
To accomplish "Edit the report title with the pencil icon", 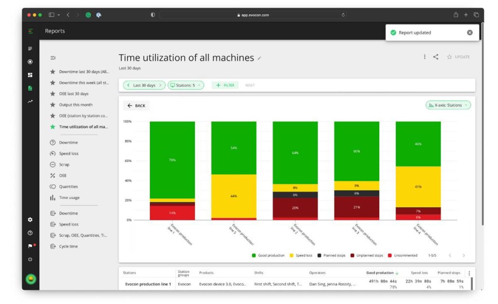I will click(x=259, y=58).
